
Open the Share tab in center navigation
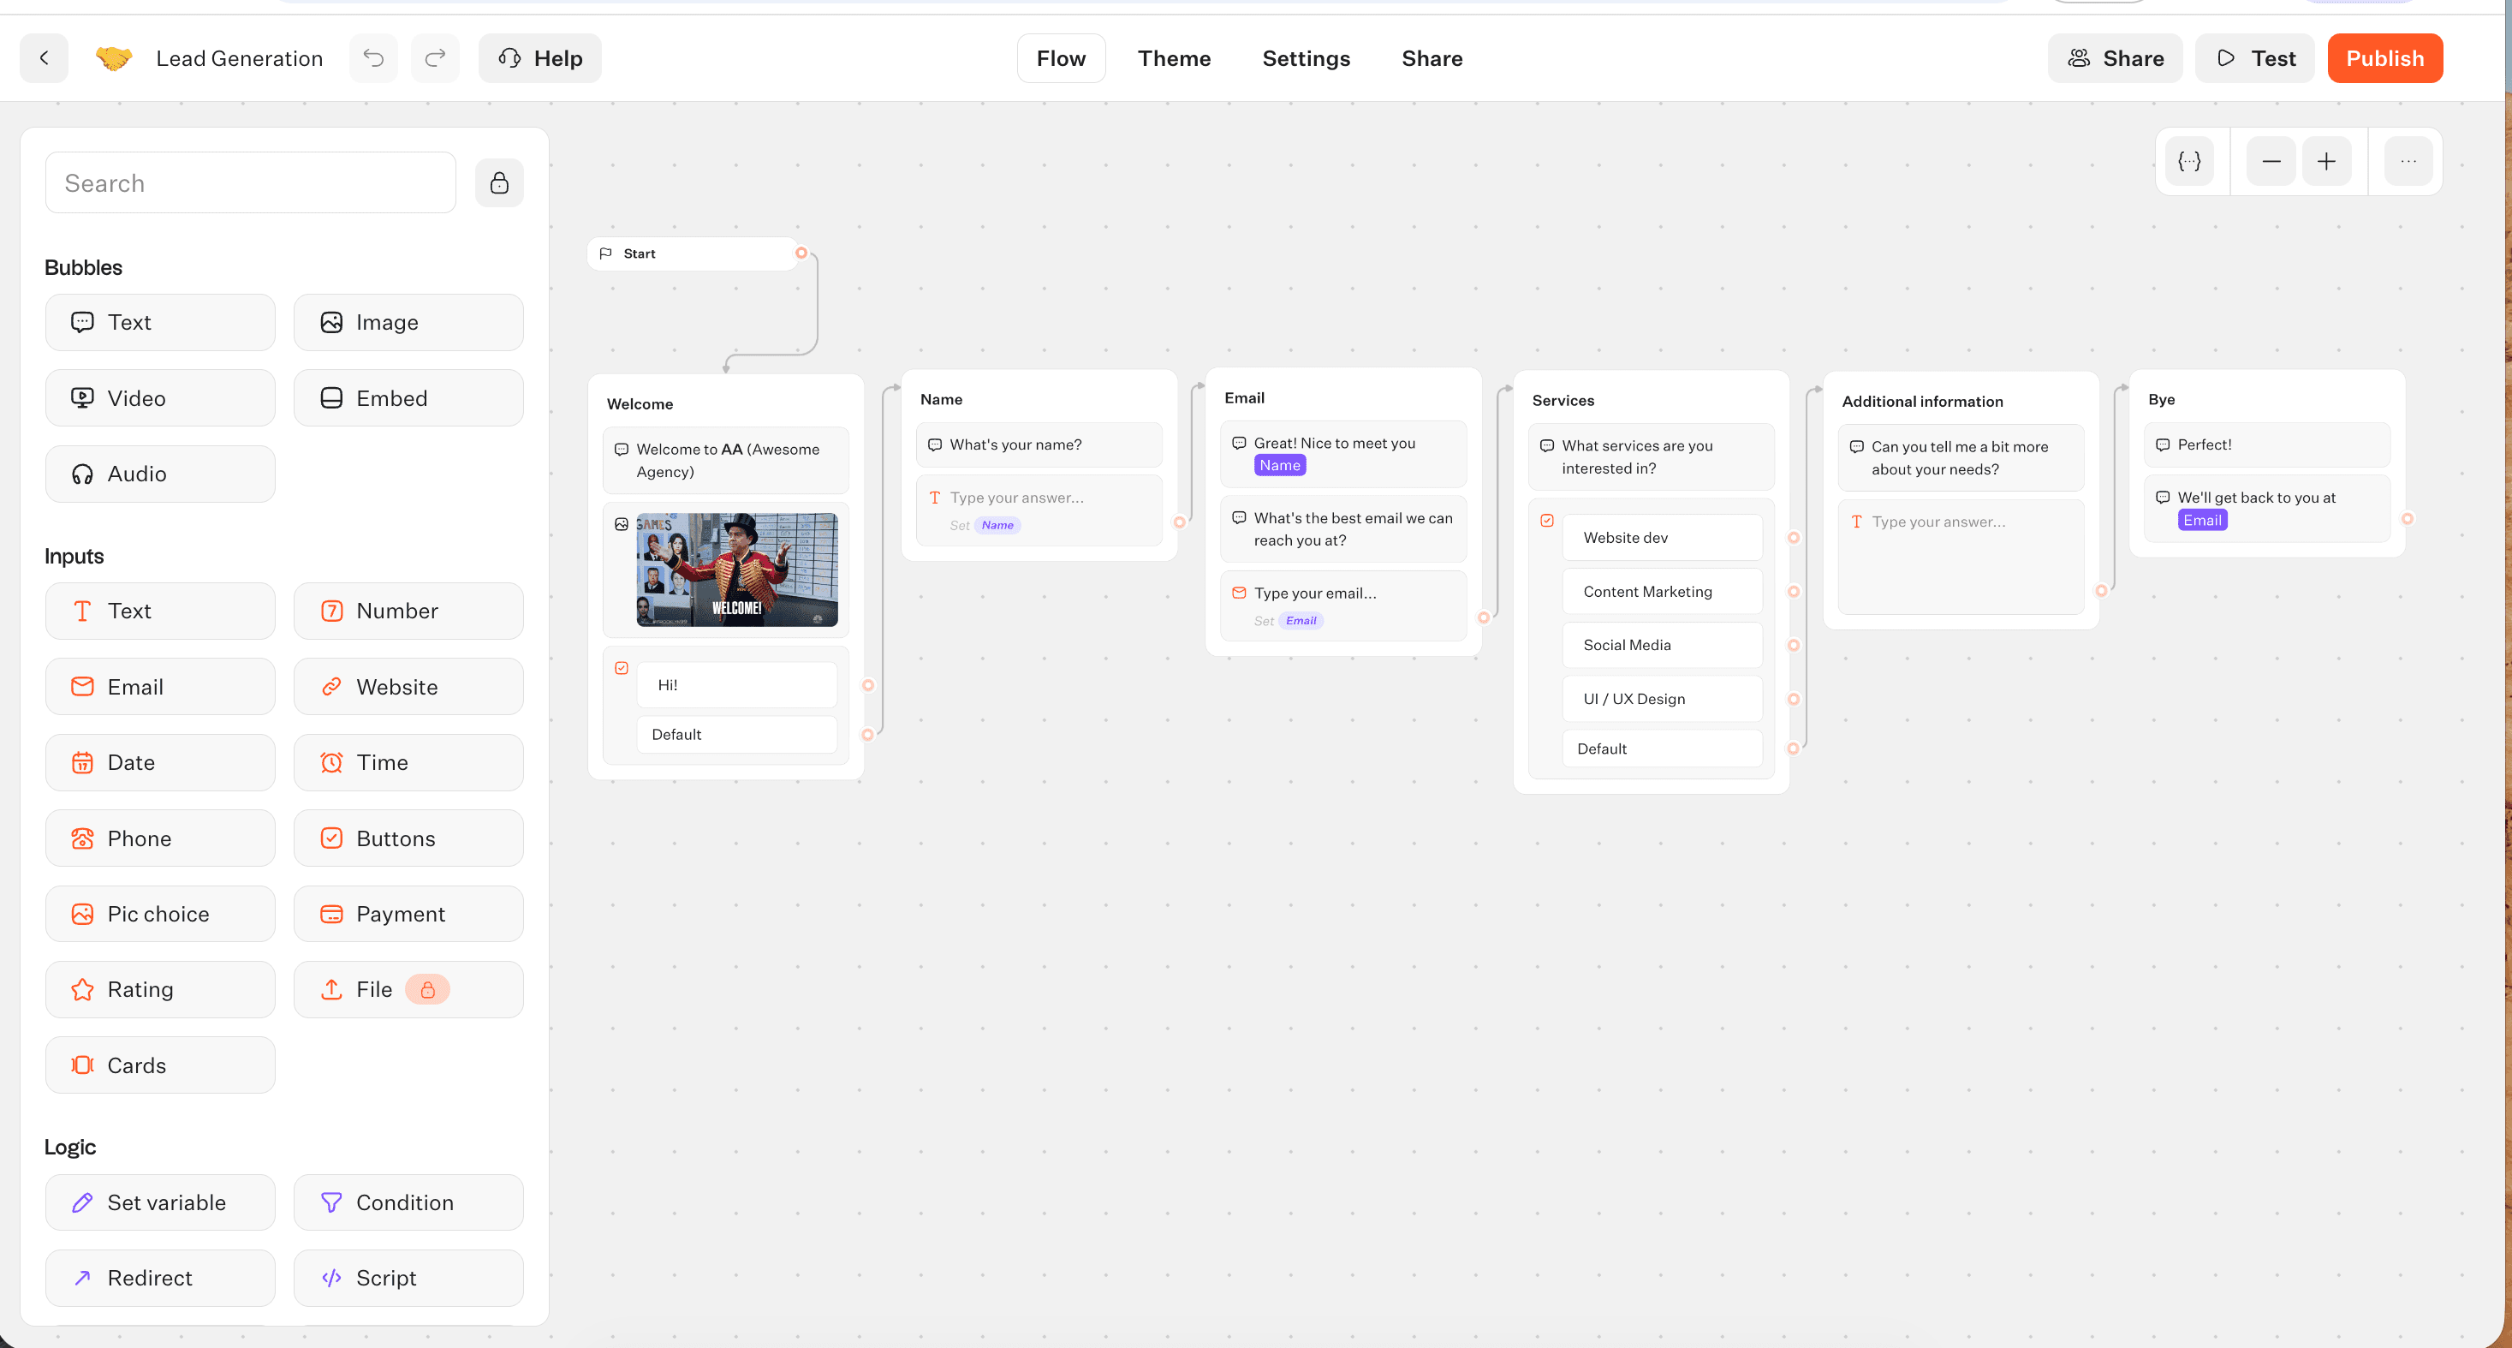1432,58
